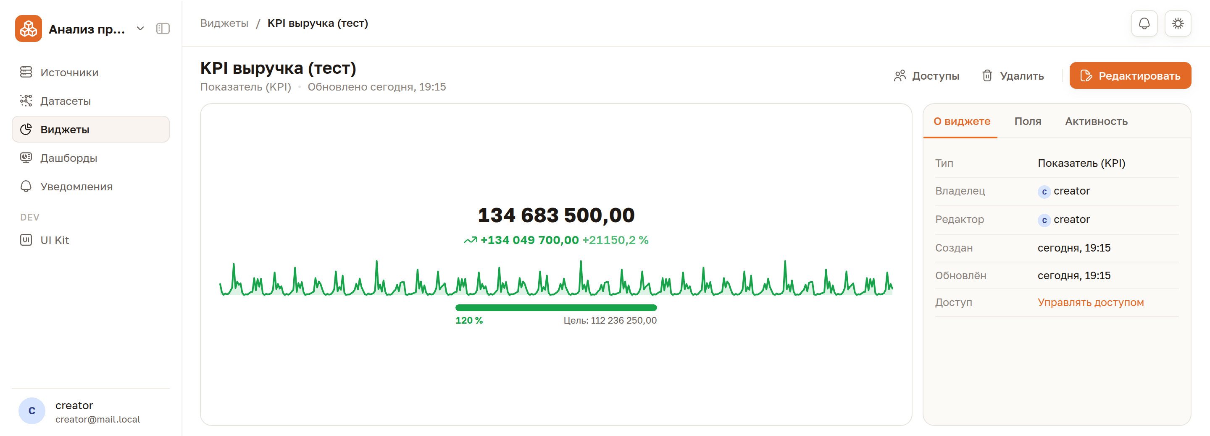Open the UI Kit page
Image resolution: width=1210 pixels, height=436 pixels.
[91, 240]
